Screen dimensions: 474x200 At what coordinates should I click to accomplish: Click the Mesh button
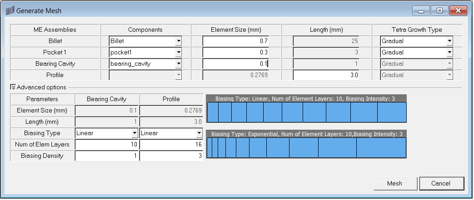pos(395,183)
